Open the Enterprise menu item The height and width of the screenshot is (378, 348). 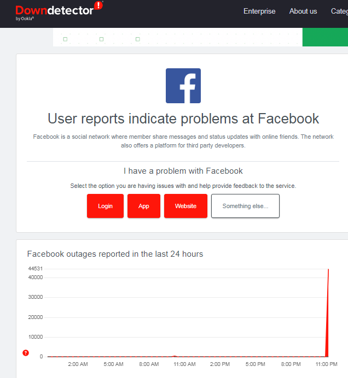point(259,11)
